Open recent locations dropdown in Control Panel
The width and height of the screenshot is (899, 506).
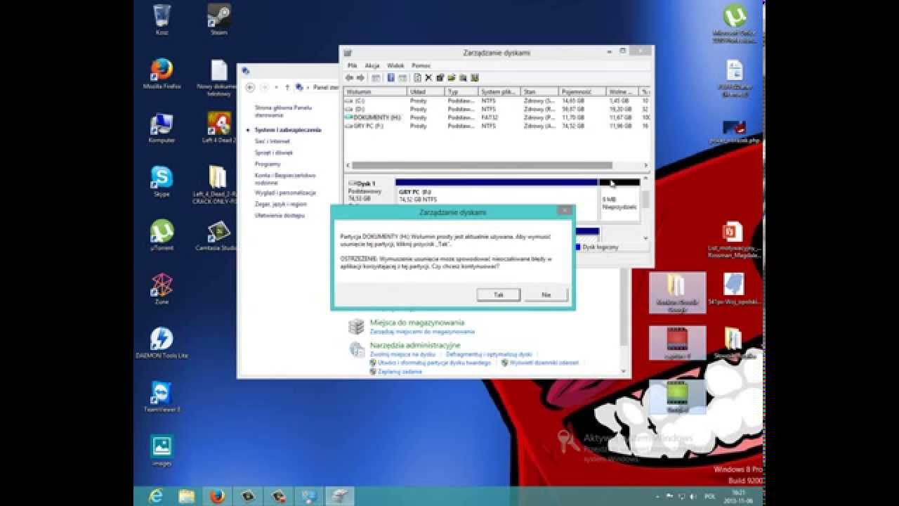click(276, 87)
